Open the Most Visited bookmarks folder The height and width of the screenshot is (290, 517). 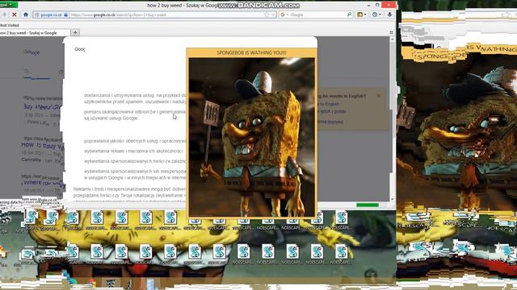click(10, 25)
